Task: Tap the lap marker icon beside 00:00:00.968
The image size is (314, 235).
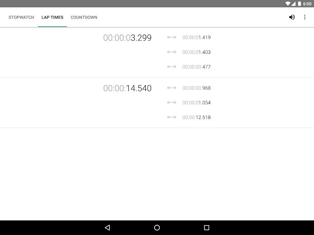Action: click(x=171, y=88)
